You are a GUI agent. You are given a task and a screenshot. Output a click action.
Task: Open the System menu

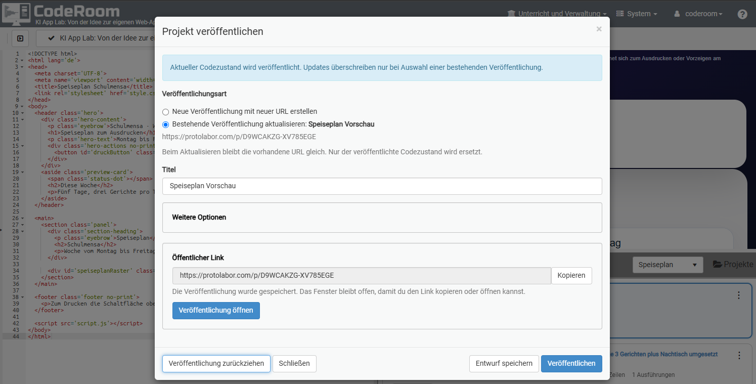click(637, 14)
